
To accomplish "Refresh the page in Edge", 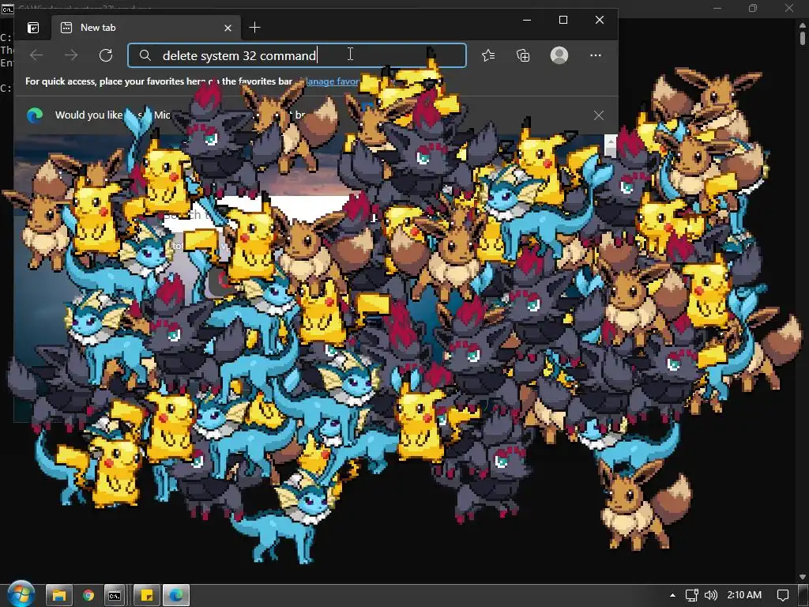I will click(x=106, y=55).
